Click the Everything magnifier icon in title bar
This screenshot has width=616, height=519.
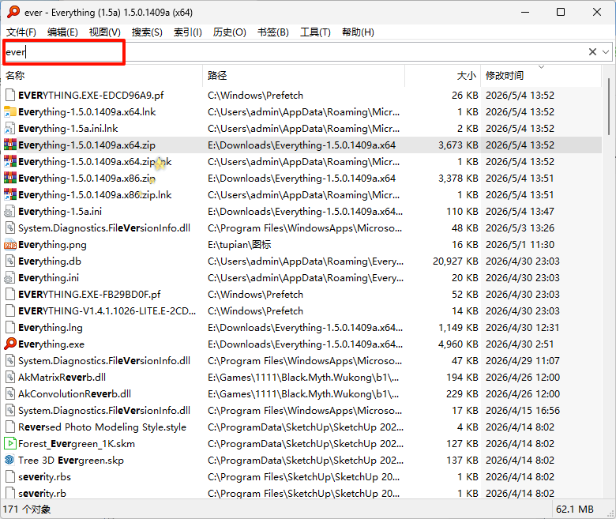(13, 12)
